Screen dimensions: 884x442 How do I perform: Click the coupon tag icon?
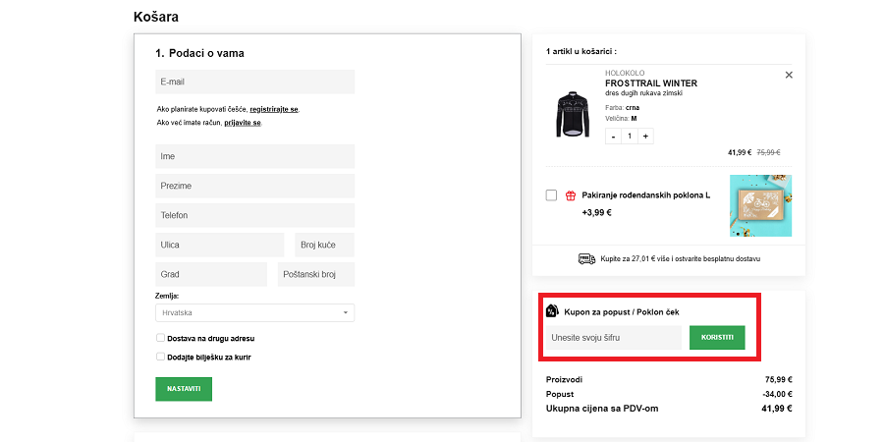pyautogui.click(x=553, y=311)
